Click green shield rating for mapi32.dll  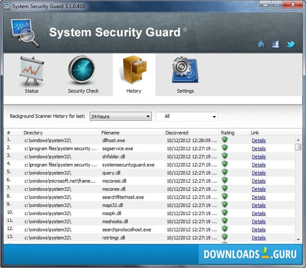225,205
